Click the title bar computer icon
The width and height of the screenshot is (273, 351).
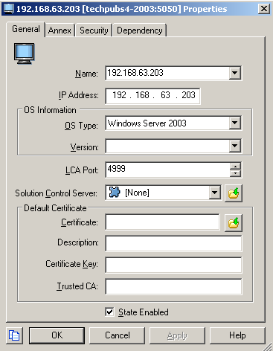click(x=9, y=9)
